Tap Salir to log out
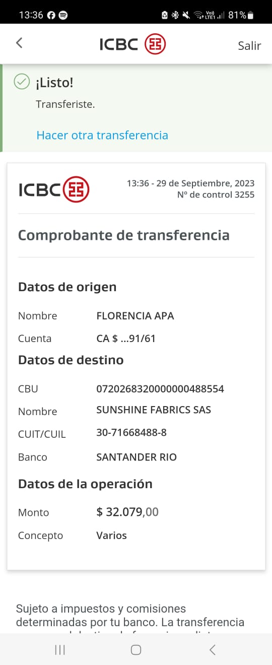272x665 pixels. click(249, 45)
